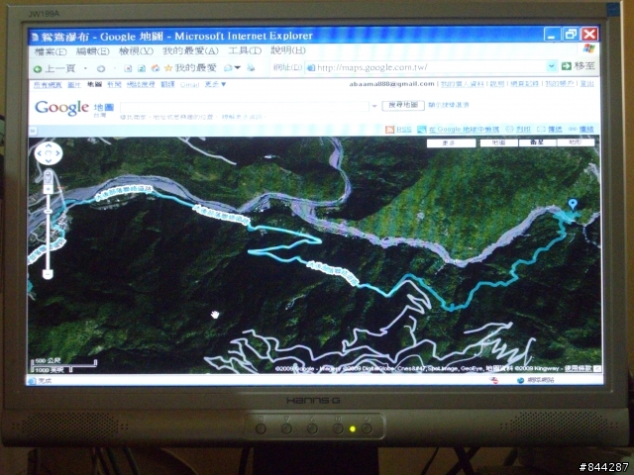Click the 我的最愛 Favorites toolbar label
This screenshot has width=634, height=475.
[x=196, y=68]
